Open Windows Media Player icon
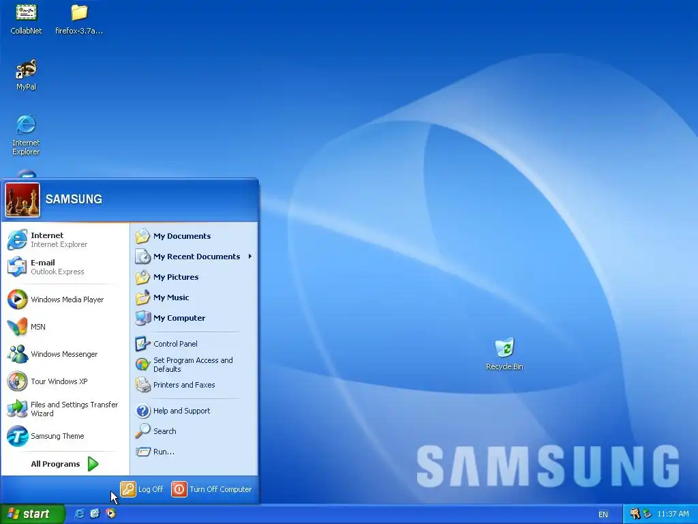The height and width of the screenshot is (524, 698). [x=17, y=300]
